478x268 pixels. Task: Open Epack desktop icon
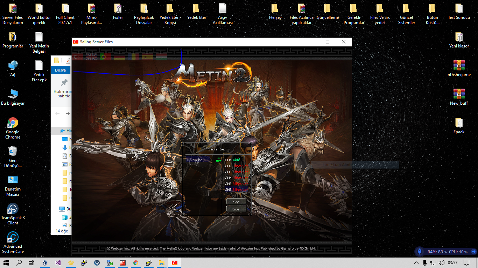coord(459,126)
